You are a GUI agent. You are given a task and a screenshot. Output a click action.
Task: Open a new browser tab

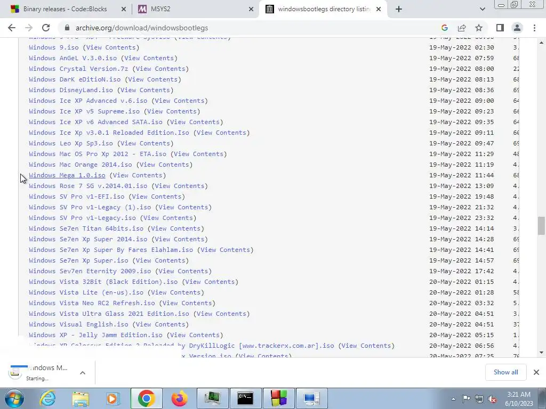[x=399, y=10]
